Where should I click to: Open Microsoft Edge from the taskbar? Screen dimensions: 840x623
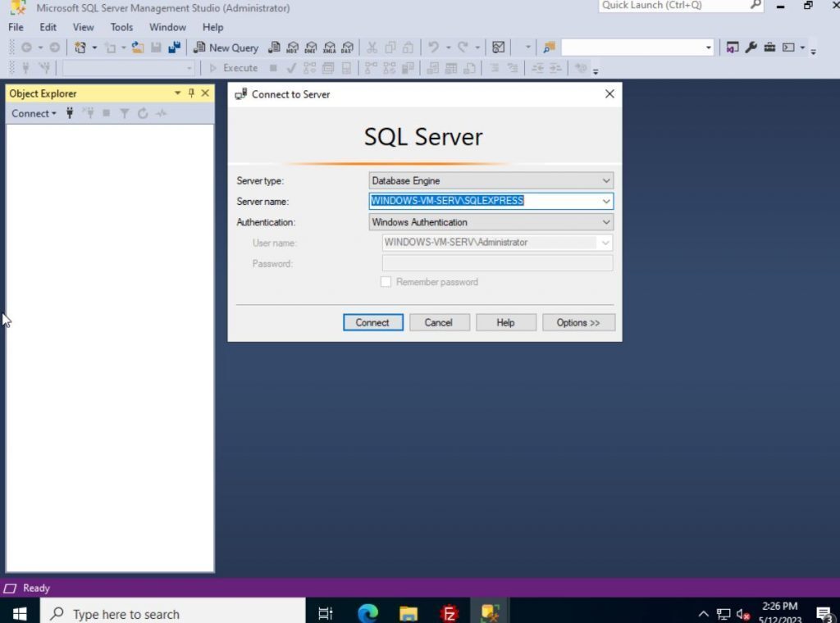coord(367,613)
